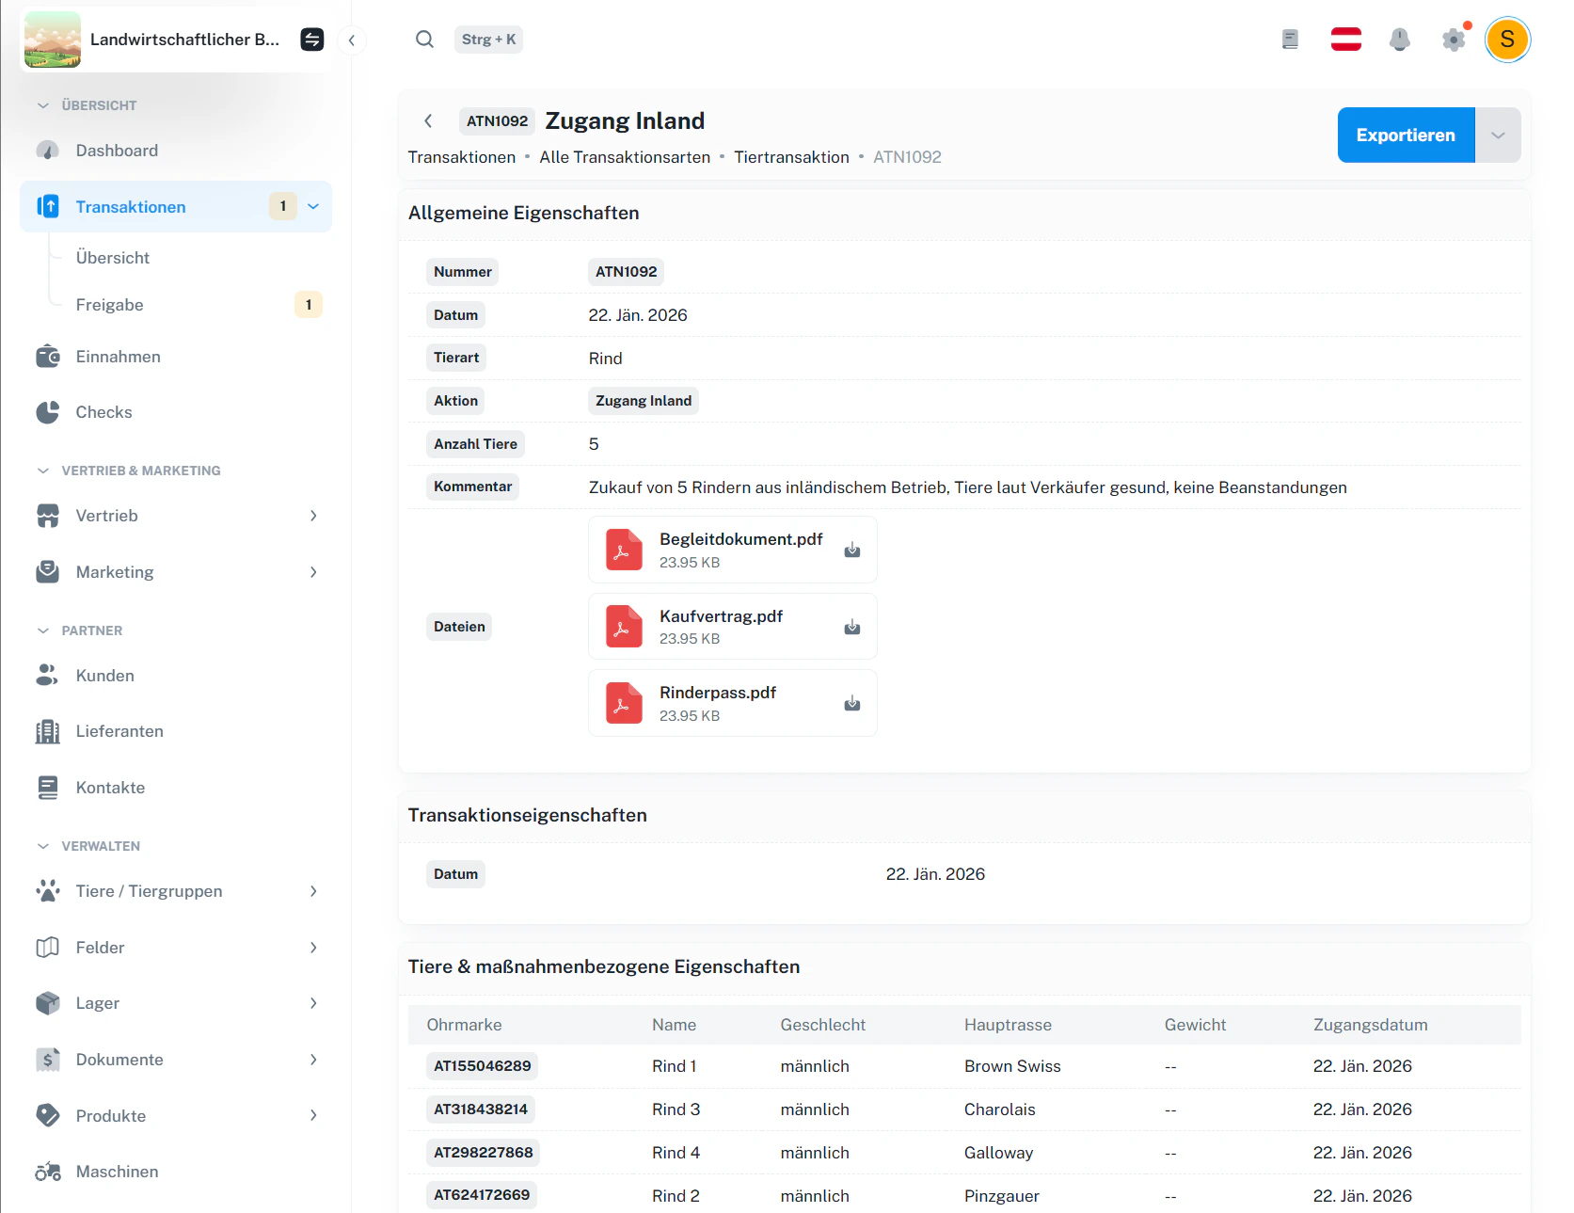Expand the Vertrieb submenu chevron
Screen dimensions: 1574x1213
coord(313,516)
